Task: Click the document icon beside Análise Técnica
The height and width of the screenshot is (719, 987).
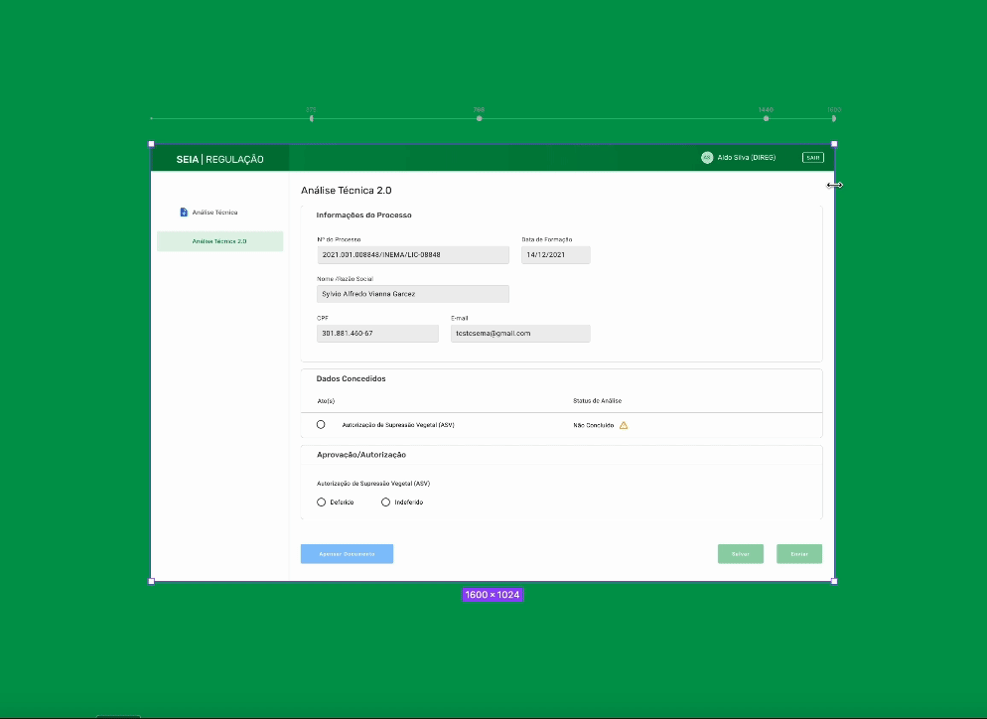Action: pyautogui.click(x=182, y=212)
